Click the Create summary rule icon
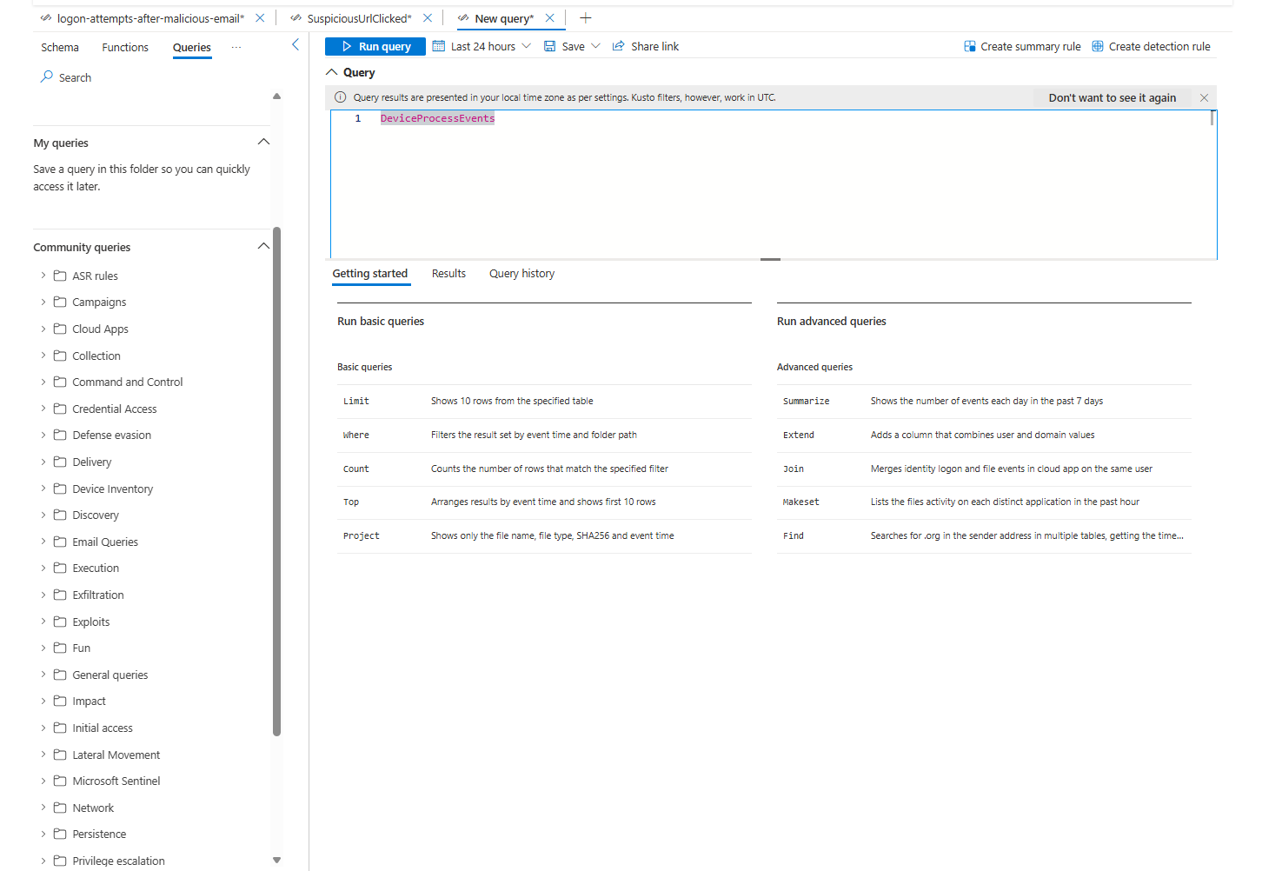This screenshot has height=871, width=1262. (x=970, y=47)
